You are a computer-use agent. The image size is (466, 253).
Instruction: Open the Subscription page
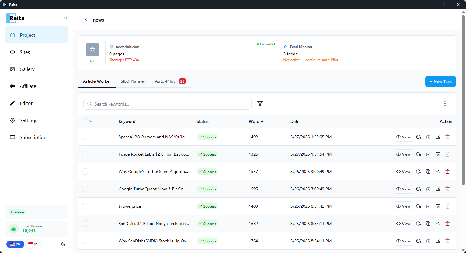point(37,137)
